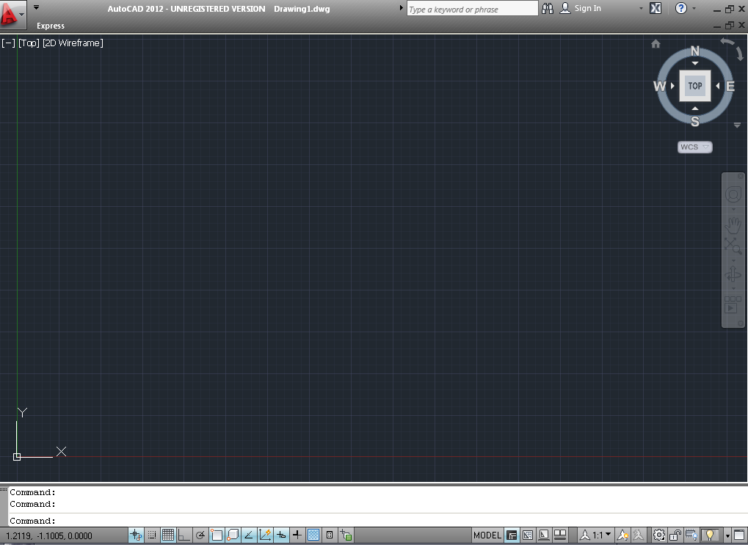Open the Express ribbon tab
The width and height of the screenshot is (748, 545).
click(x=51, y=26)
